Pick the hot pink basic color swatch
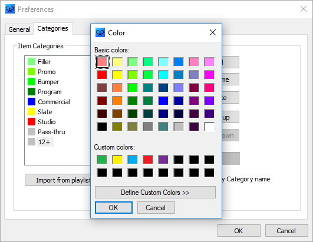This screenshot has height=242, width=313. (x=209, y=88)
